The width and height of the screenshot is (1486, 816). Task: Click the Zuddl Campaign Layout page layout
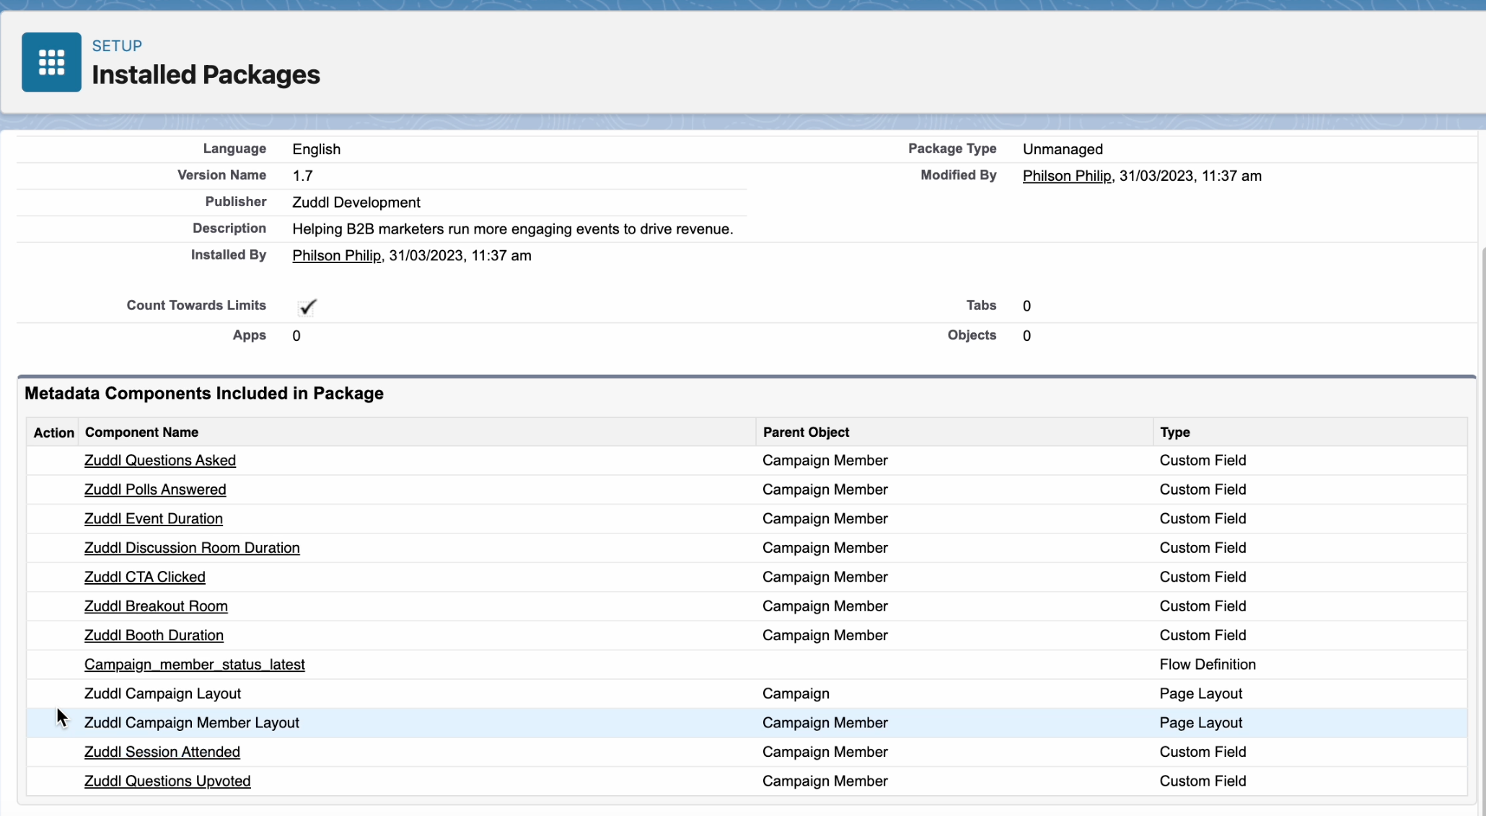coord(162,693)
